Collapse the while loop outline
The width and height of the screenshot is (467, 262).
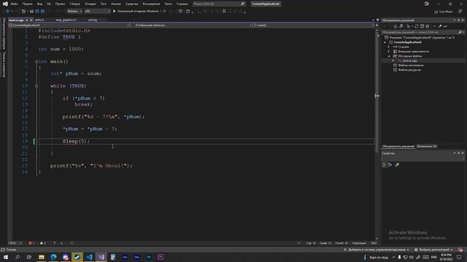point(36,86)
